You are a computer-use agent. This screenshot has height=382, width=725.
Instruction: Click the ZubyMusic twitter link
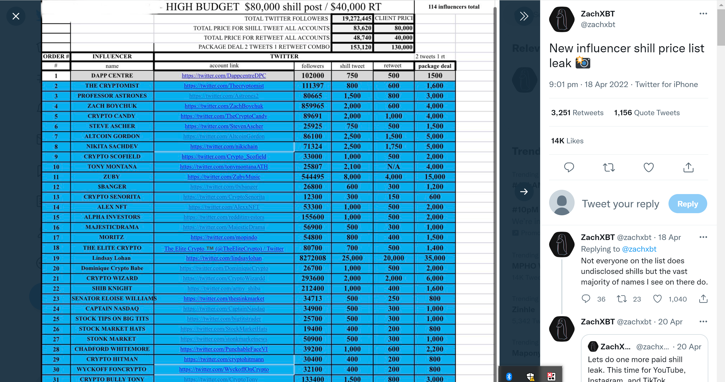coord(224,177)
